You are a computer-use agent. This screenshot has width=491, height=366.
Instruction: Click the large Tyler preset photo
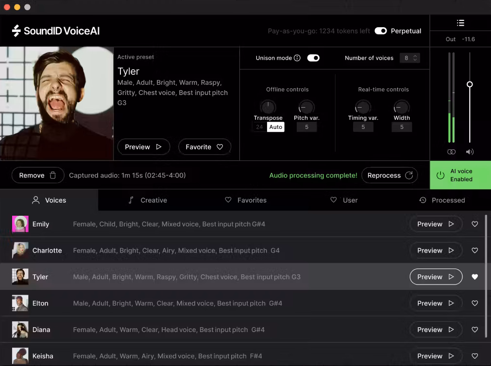pos(57,103)
